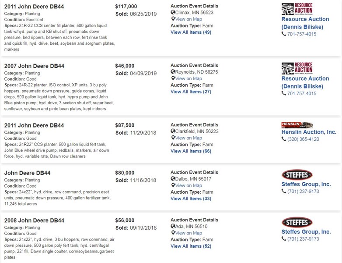Click map pin icon for Climax, MN
Screen dimensions: 342x263
tap(173, 19)
